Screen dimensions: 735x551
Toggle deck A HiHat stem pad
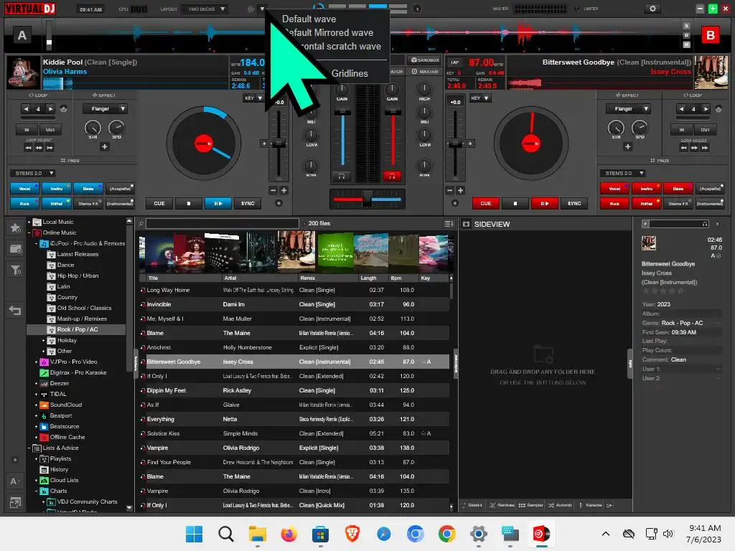pyautogui.click(x=57, y=203)
